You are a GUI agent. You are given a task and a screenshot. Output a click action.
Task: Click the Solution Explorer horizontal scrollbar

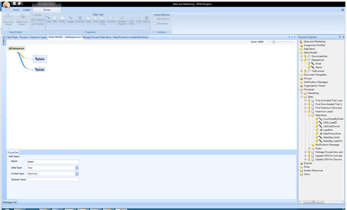314,202
